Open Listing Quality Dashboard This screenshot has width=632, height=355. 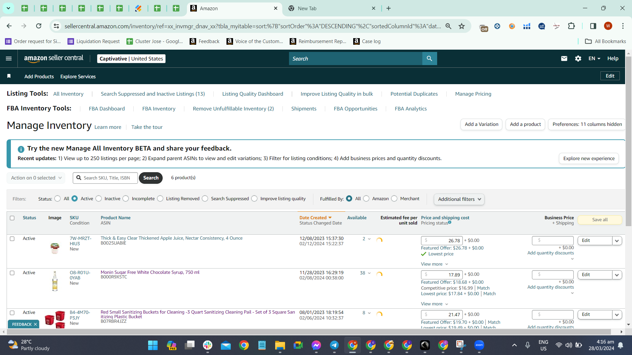click(x=252, y=94)
